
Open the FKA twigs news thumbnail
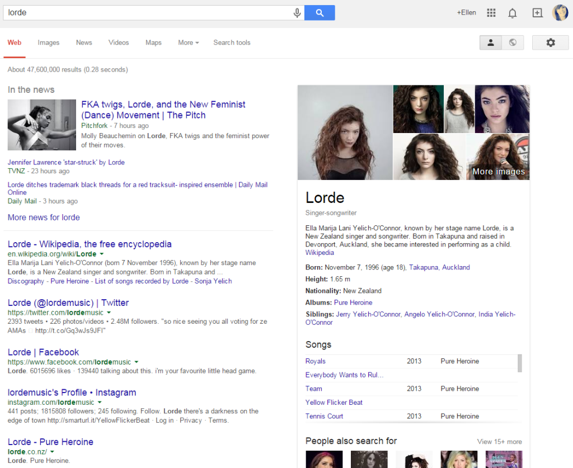pos(41,125)
